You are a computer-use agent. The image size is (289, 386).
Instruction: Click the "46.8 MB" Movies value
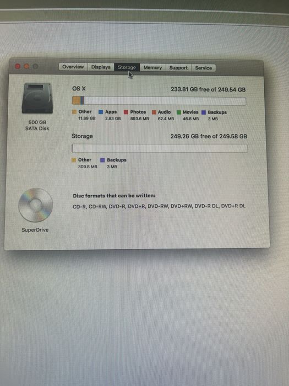point(190,119)
